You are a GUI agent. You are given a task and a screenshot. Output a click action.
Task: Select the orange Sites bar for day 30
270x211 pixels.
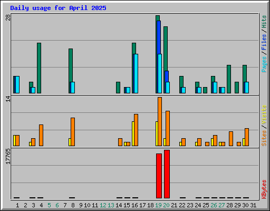[247, 137]
